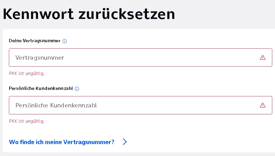The image size is (275, 156).
Task: Focus the Vertragsnummer input field
Action: coord(141,58)
